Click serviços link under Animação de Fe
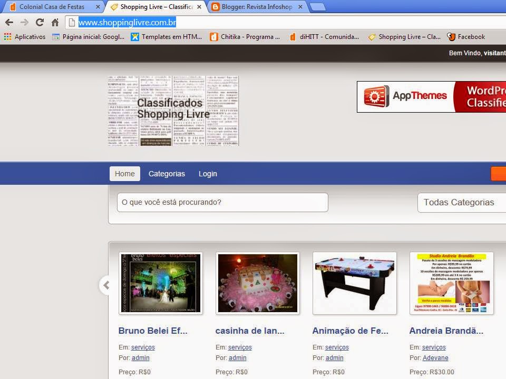Screen dimensions: 506x379 pos(337,347)
